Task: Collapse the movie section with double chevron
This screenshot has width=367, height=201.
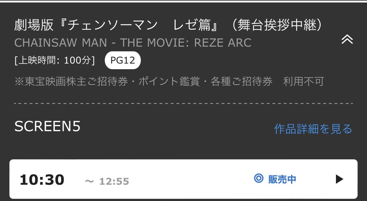Action: click(347, 39)
